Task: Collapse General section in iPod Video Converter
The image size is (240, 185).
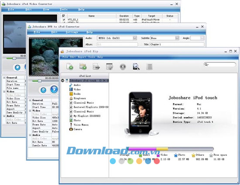Action: tap(4, 77)
